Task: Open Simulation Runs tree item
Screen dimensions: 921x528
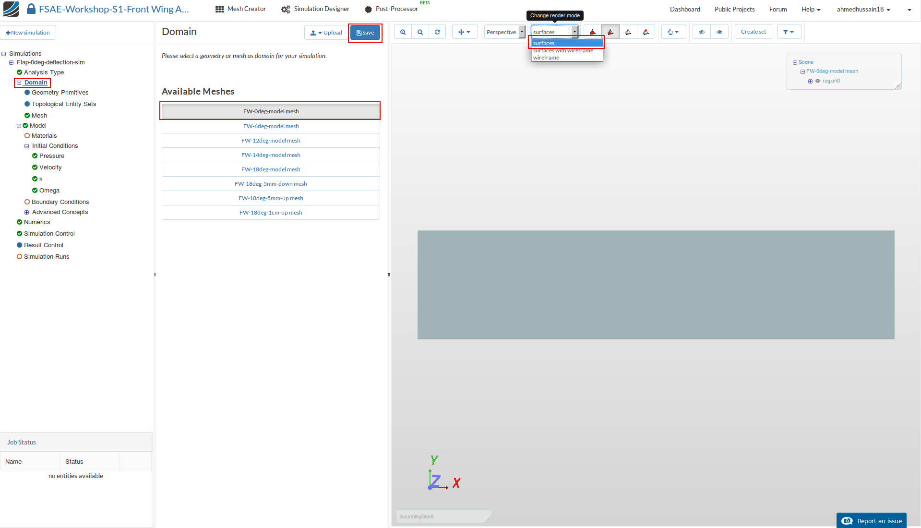Action: pyautogui.click(x=47, y=257)
